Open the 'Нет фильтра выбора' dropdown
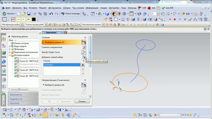Screen dimensions: 212x119 22,25
